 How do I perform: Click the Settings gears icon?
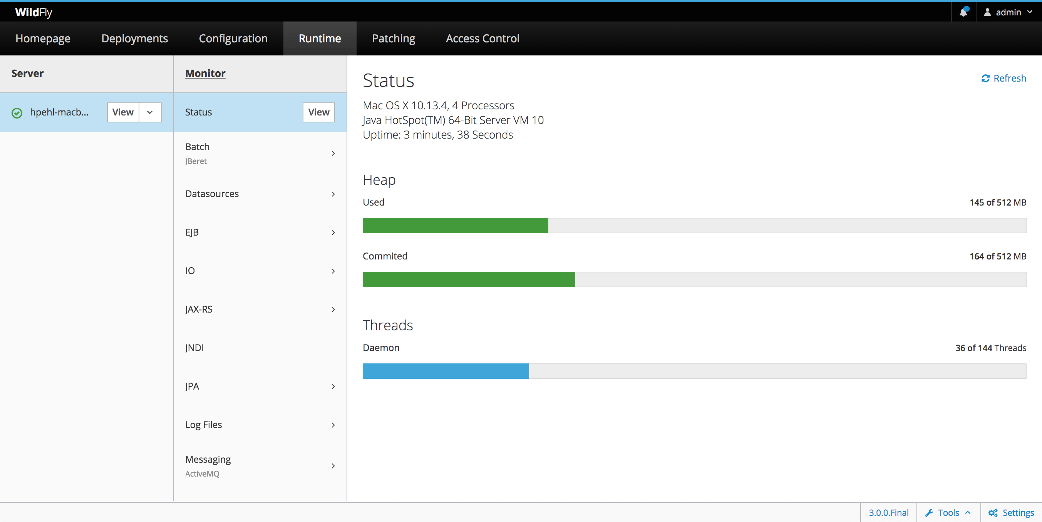click(993, 513)
